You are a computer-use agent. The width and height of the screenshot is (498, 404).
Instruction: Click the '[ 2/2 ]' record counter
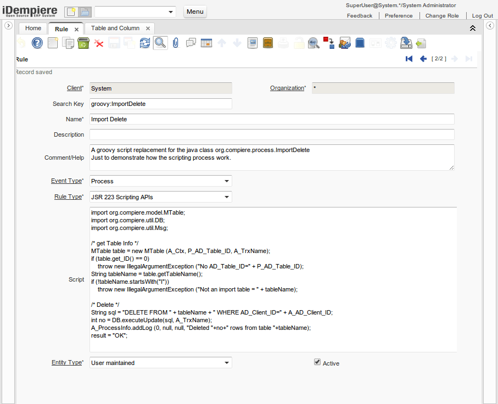[x=439, y=59]
